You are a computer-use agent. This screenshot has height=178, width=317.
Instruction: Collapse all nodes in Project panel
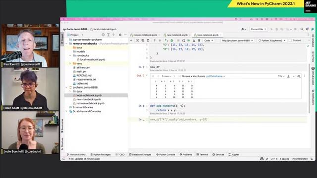(113, 35)
